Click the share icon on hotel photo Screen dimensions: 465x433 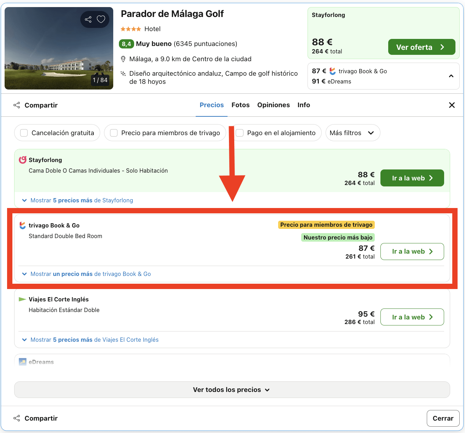click(88, 19)
